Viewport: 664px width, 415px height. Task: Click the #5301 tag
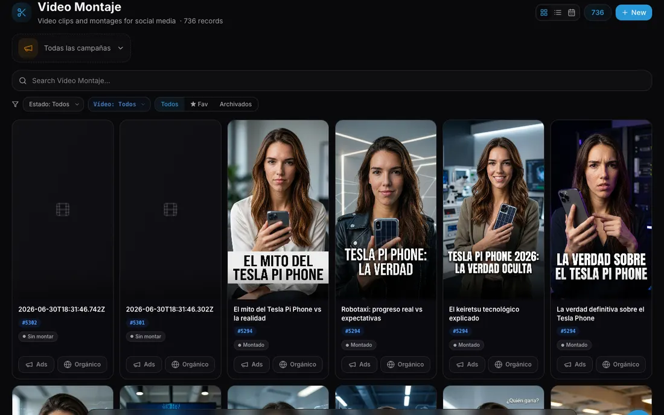coord(137,322)
